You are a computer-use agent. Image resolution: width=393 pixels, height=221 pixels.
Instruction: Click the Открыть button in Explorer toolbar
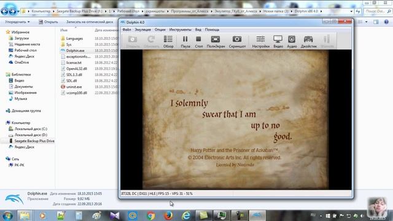48,22
